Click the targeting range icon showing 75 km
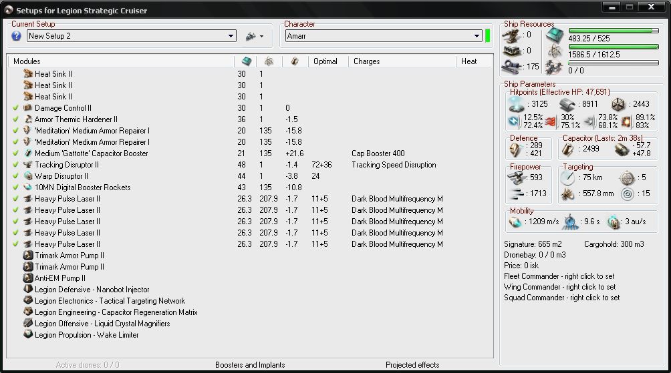This screenshot has width=671, height=373. point(567,177)
